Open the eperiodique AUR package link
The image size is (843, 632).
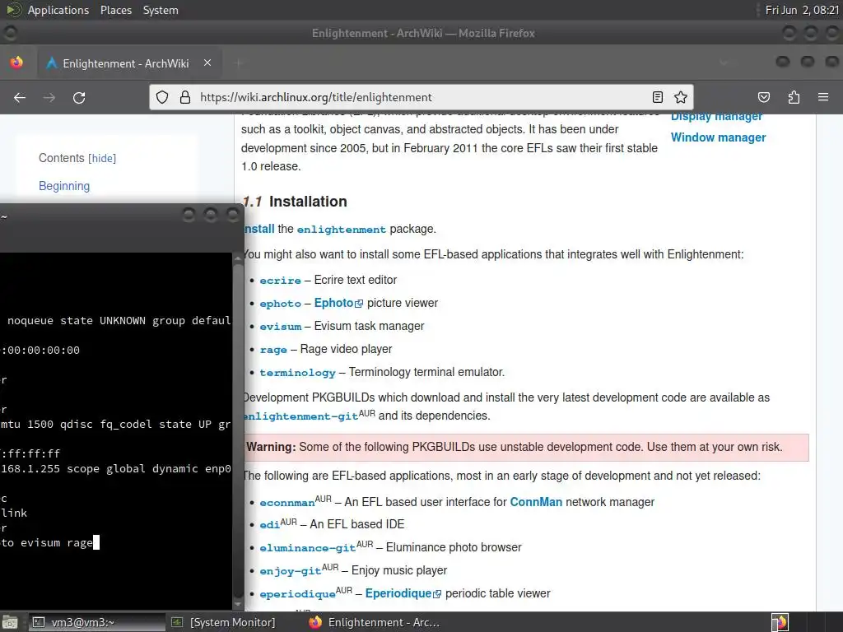pyautogui.click(x=297, y=594)
